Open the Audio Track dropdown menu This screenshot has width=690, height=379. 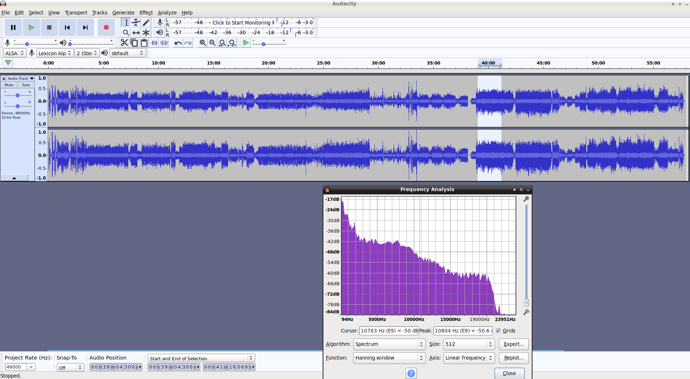click(21, 79)
